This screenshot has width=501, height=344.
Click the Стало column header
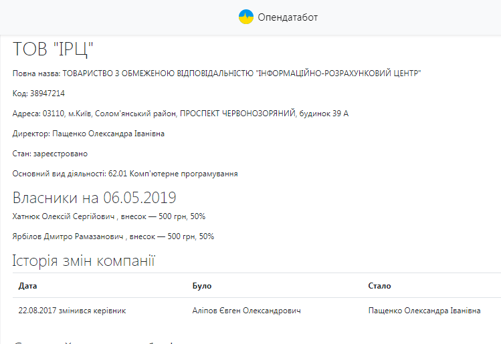[379, 286]
